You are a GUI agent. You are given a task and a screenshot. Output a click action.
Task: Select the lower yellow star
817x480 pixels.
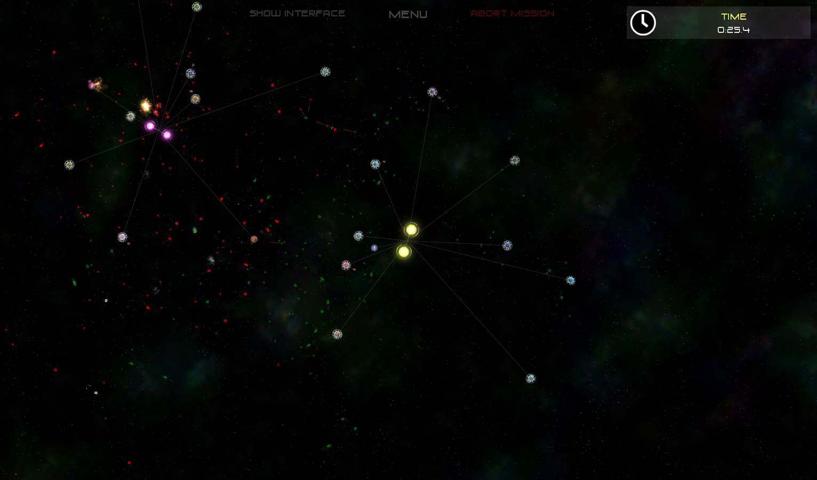[404, 252]
